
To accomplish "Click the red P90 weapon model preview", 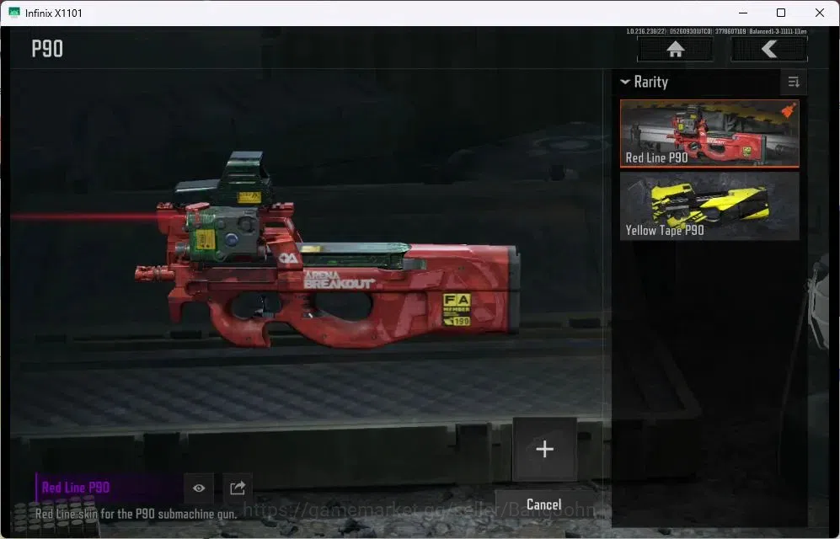I will 327,252.
